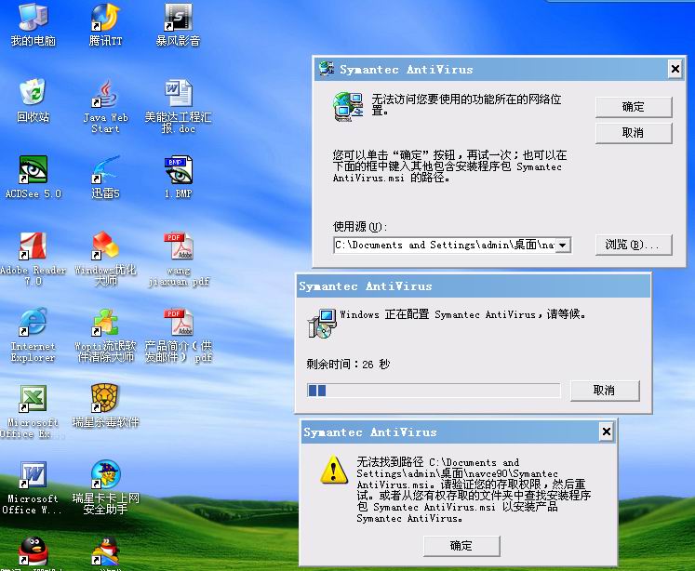This screenshot has width=695, height=571.
Task: Expand the 使用源 path dropdown arrow
Action: 563,245
